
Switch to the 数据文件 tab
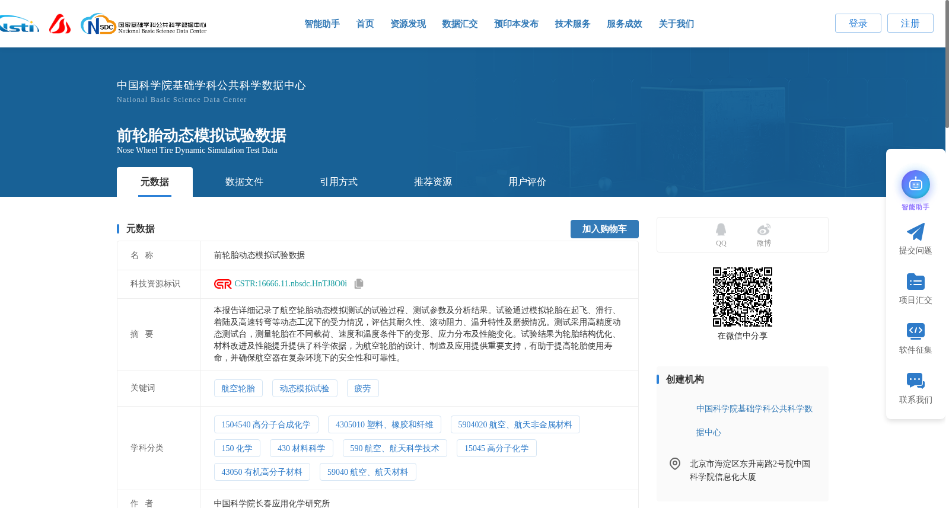tap(244, 182)
